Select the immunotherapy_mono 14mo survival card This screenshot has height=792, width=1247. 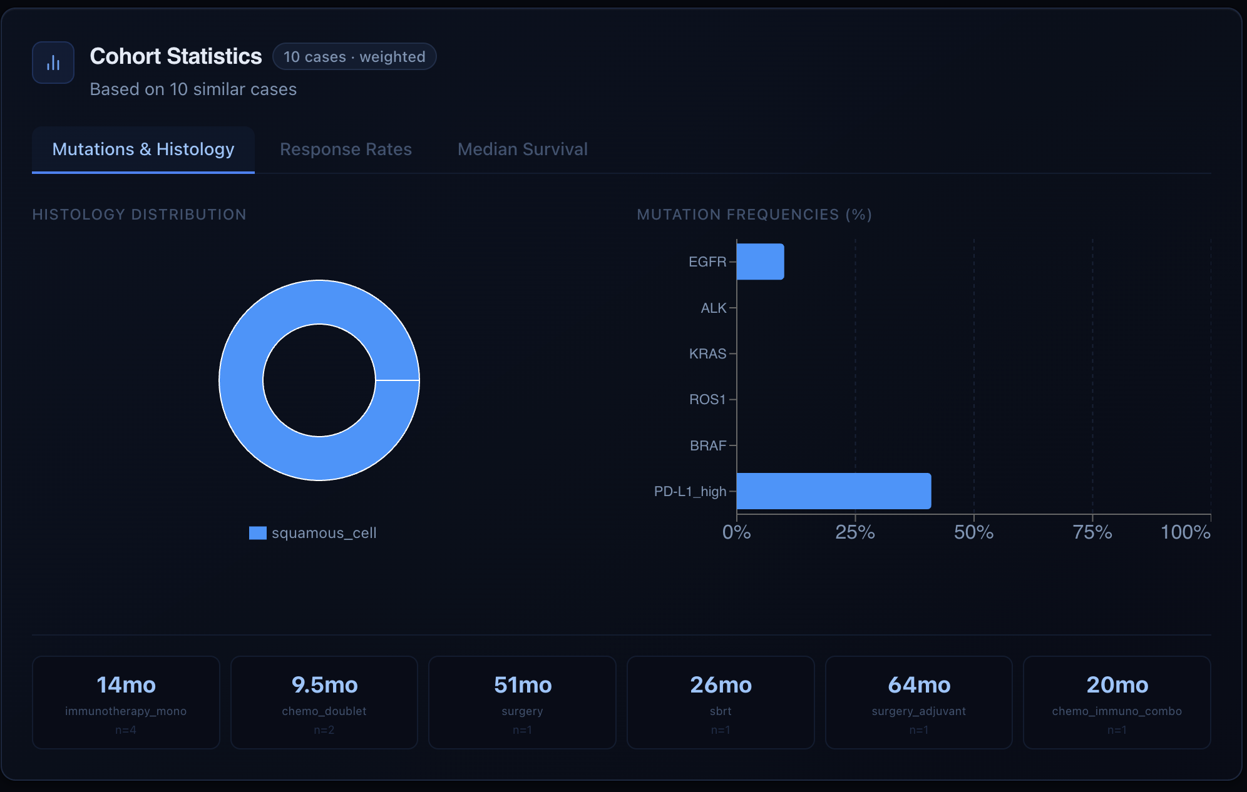pyautogui.click(x=126, y=702)
